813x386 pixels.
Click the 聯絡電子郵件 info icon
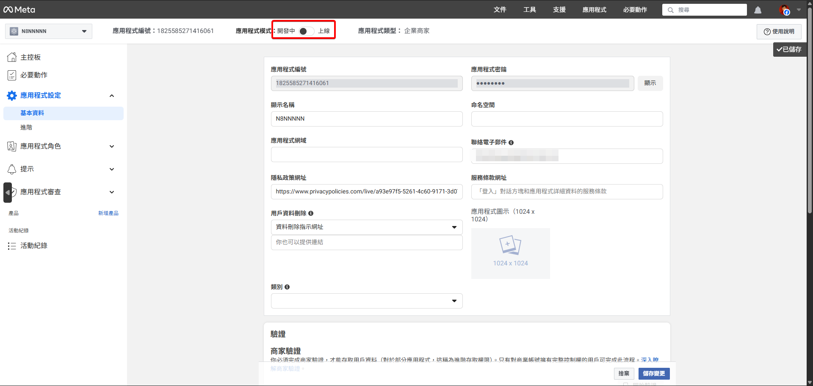pos(511,142)
